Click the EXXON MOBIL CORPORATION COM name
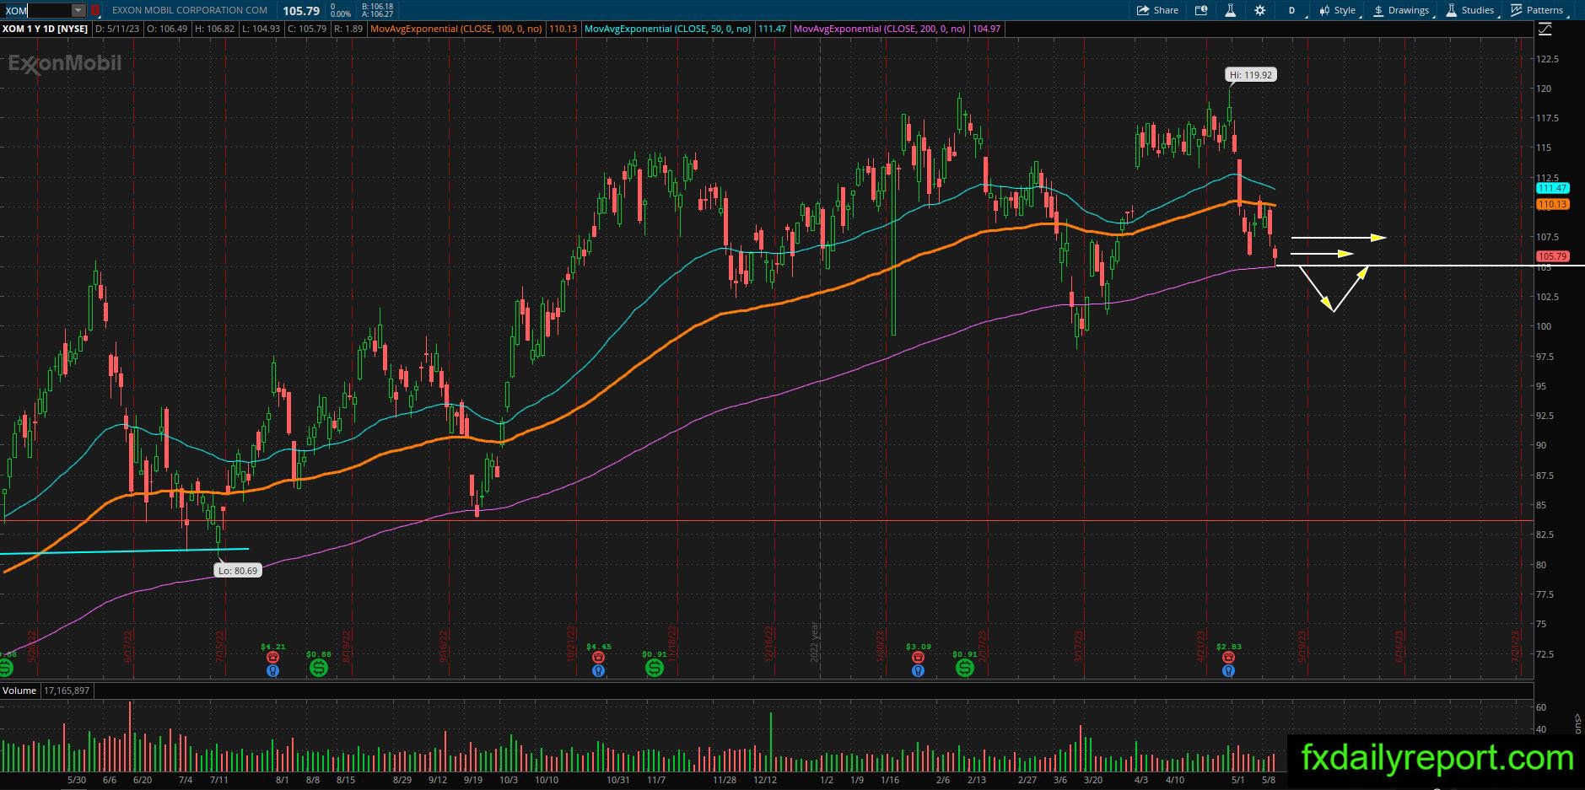 point(190,11)
